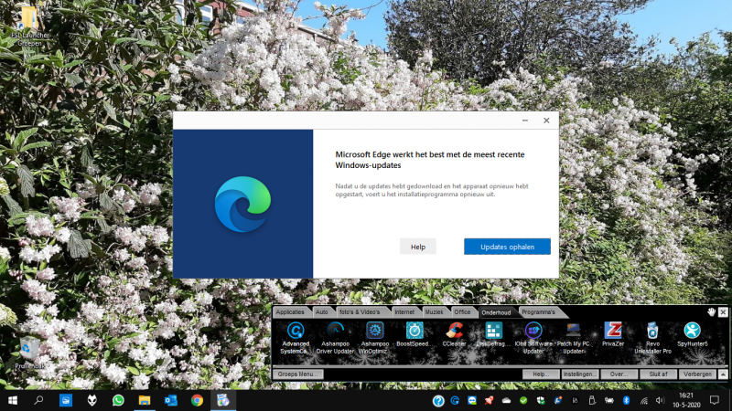The image size is (732, 411).
Task: Click the Sluit af button
Action: click(x=658, y=374)
